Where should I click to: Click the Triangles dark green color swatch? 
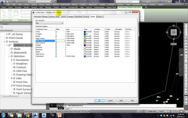coord(85,34)
